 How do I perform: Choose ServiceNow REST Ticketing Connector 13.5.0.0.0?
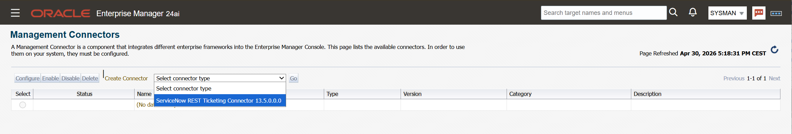tap(220, 101)
